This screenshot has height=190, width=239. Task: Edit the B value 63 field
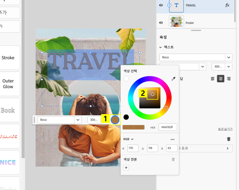point(172,148)
